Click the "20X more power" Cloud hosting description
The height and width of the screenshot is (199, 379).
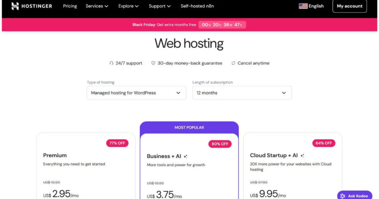click(x=291, y=167)
